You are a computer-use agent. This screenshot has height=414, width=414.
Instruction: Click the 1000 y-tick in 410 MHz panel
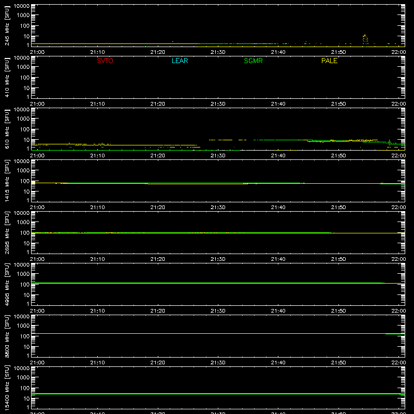23,67
